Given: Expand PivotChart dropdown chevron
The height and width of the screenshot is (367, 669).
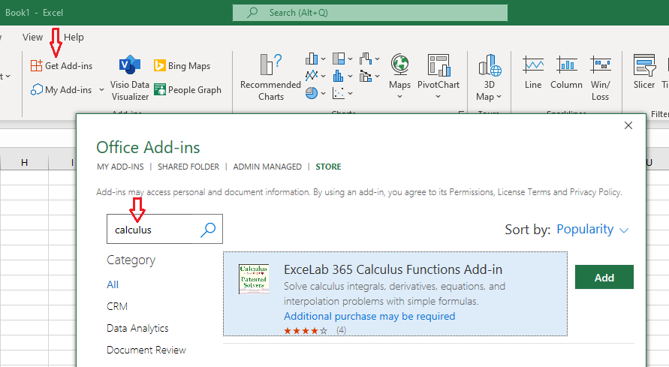Looking at the screenshot, I should click(438, 97).
